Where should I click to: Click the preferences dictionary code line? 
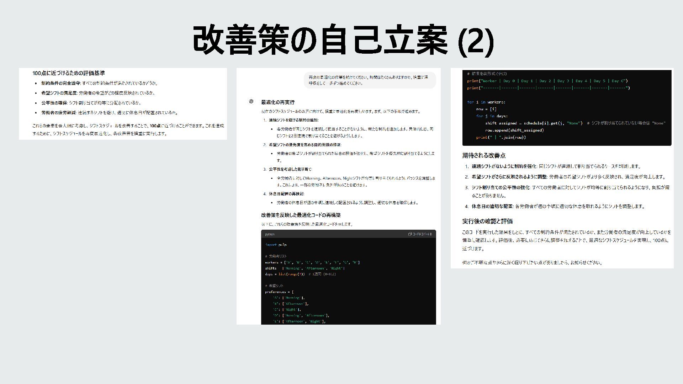279,292
